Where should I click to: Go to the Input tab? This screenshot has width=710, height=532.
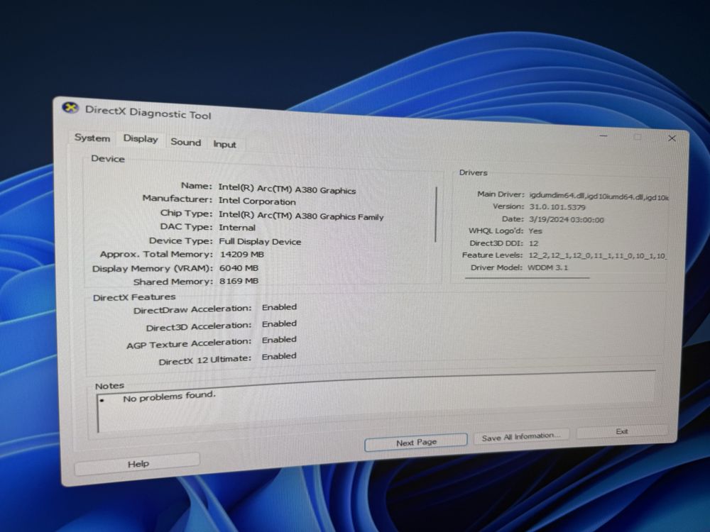click(224, 144)
